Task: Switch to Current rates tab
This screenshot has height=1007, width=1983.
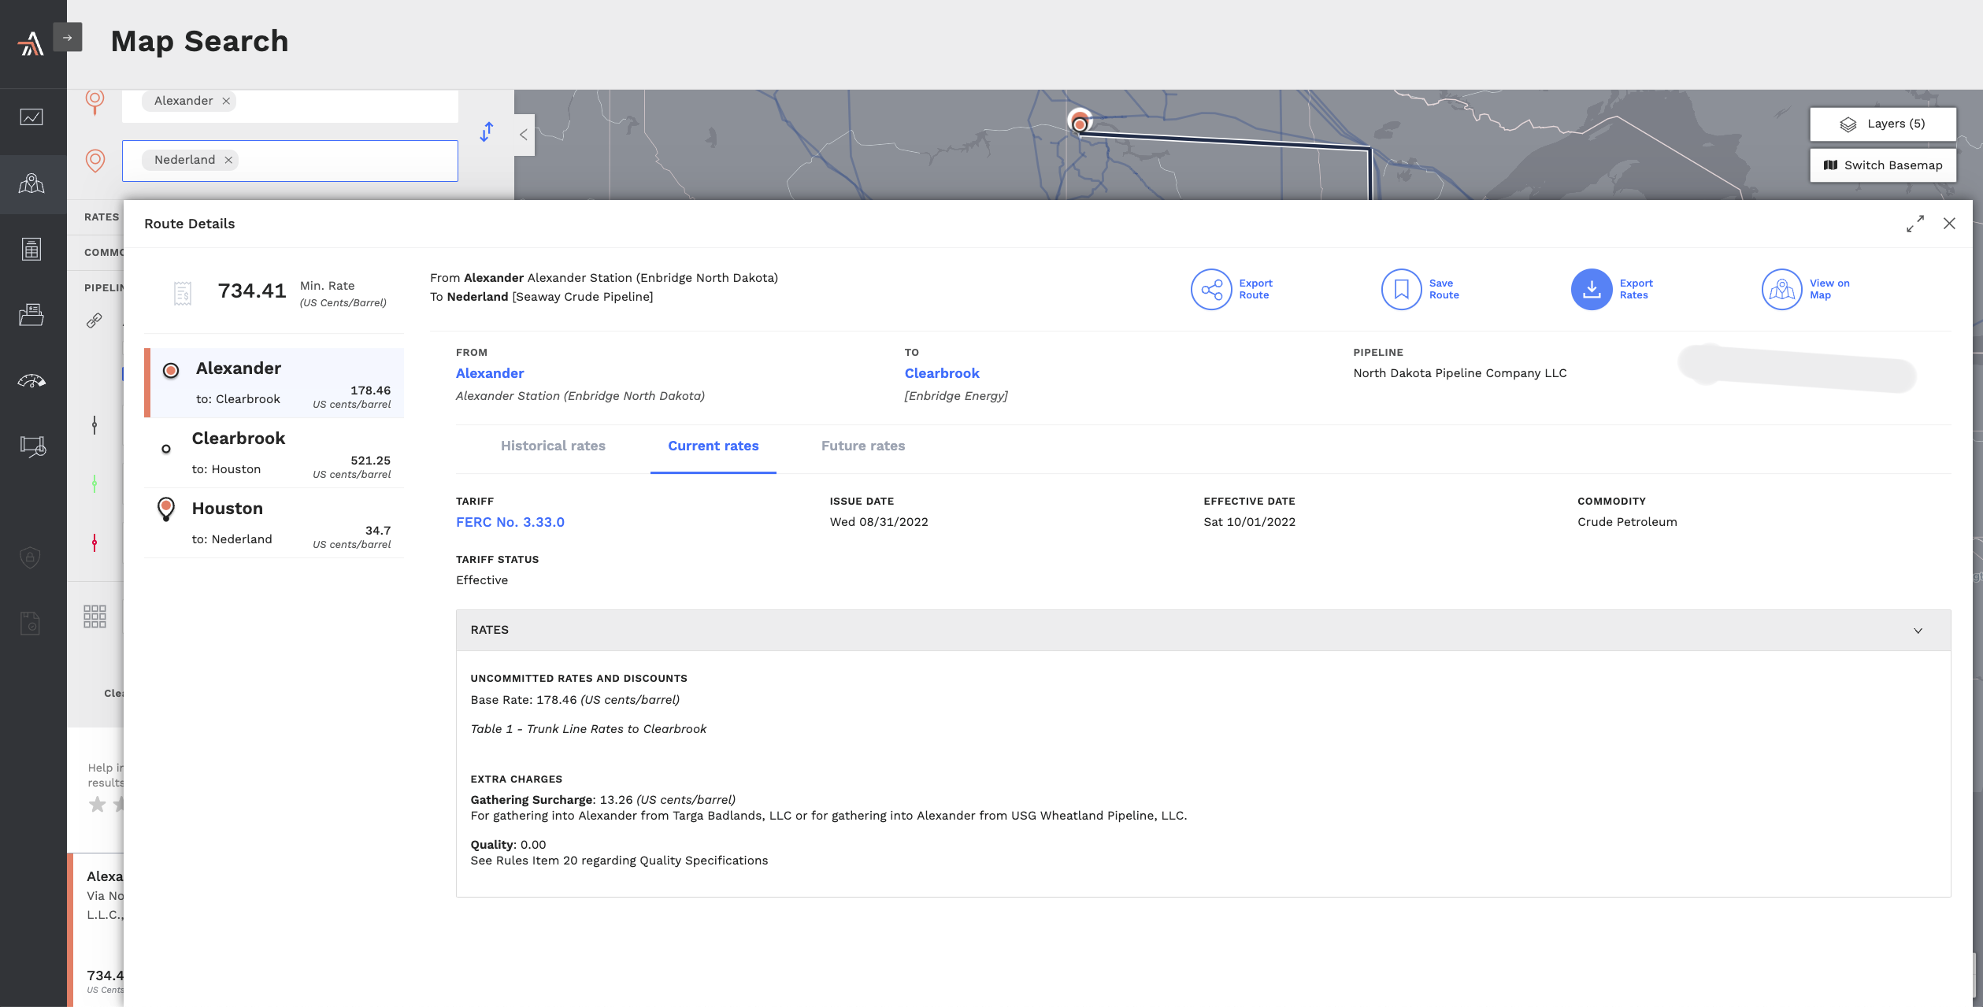Action: pyautogui.click(x=714, y=446)
